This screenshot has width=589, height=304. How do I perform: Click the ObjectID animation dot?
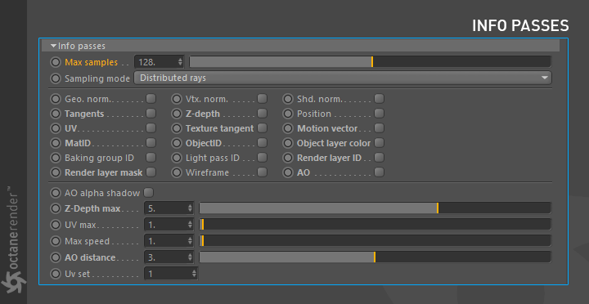point(177,143)
